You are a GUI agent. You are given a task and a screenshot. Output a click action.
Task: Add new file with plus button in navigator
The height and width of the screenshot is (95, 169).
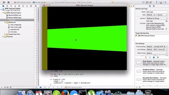tap(2, 87)
